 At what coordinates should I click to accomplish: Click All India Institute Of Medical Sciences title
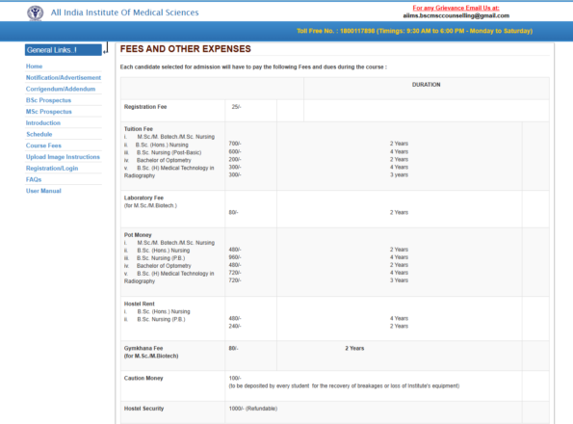(124, 13)
